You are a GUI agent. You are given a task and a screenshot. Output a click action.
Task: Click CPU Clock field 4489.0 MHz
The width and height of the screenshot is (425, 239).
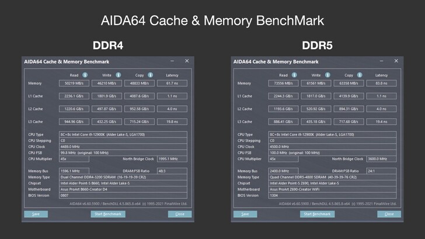tap(123, 147)
